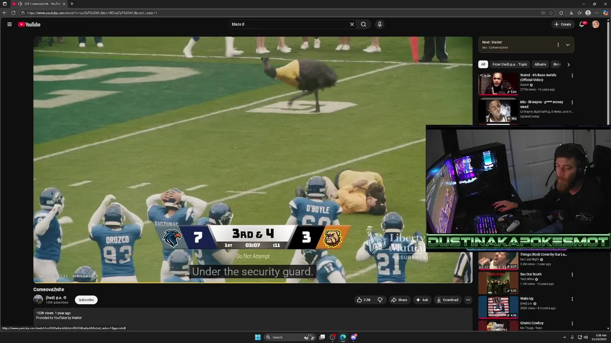Open options for the lil wayne mix

[572, 102]
